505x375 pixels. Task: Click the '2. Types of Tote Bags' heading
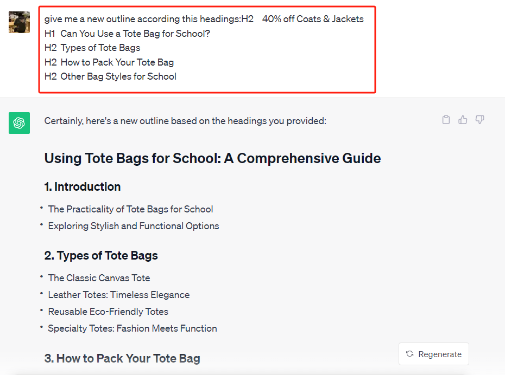(101, 255)
